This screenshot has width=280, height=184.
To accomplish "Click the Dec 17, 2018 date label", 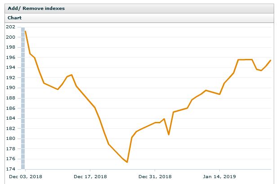I will click(90, 177).
